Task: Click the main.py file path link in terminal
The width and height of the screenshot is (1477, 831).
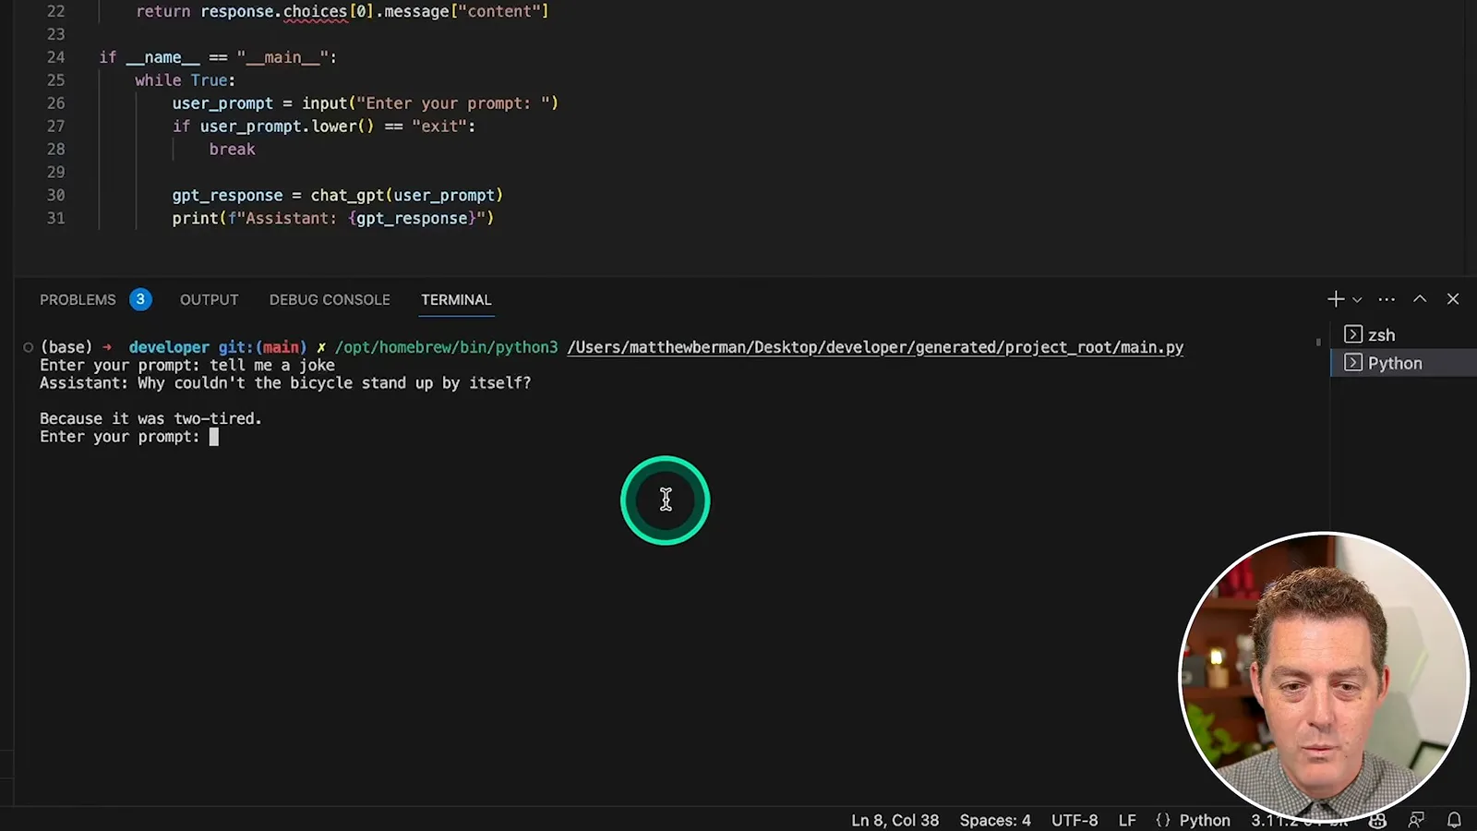Action: point(875,347)
